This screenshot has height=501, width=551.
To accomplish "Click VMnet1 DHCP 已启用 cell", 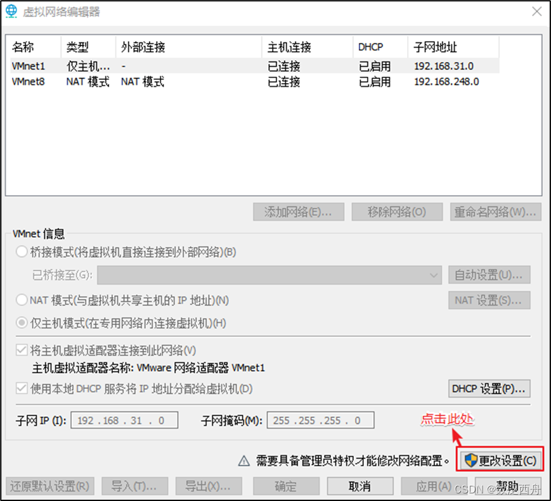I will [375, 66].
